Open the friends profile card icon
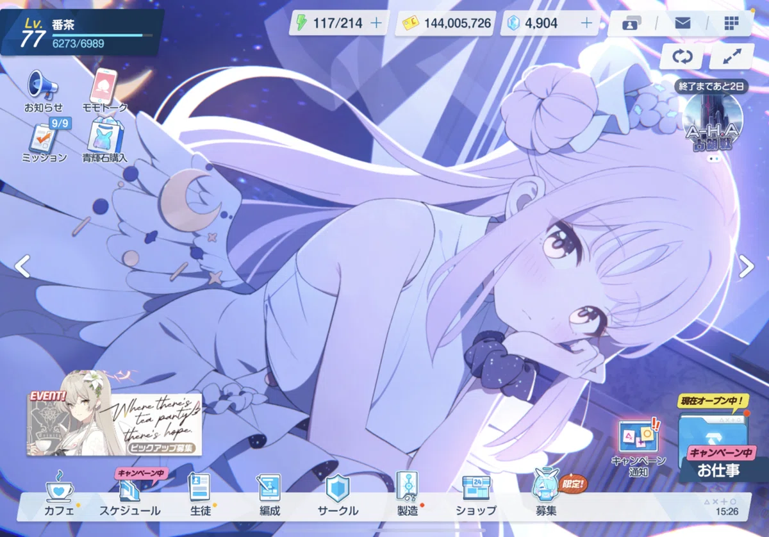The height and width of the screenshot is (537, 769). click(x=632, y=24)
